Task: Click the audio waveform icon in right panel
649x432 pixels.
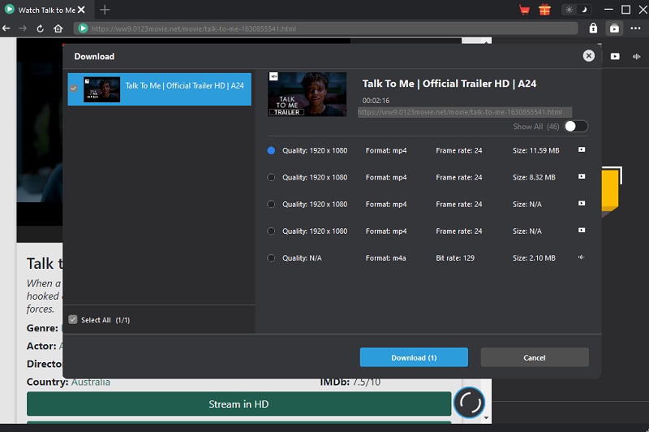Action: tap(637, 56)
